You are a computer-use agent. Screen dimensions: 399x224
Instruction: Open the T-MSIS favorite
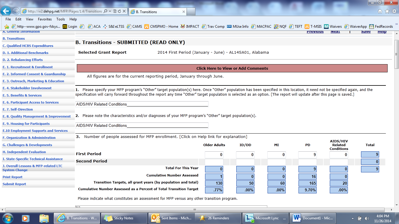313,27
